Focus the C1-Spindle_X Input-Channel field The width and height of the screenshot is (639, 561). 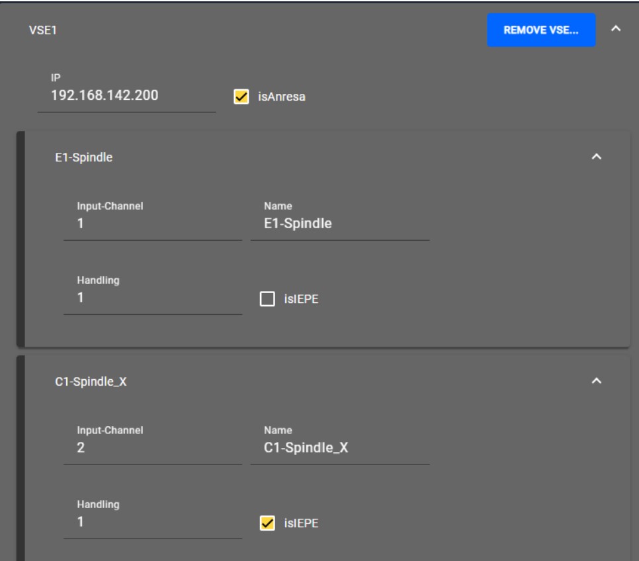[152, 448]
